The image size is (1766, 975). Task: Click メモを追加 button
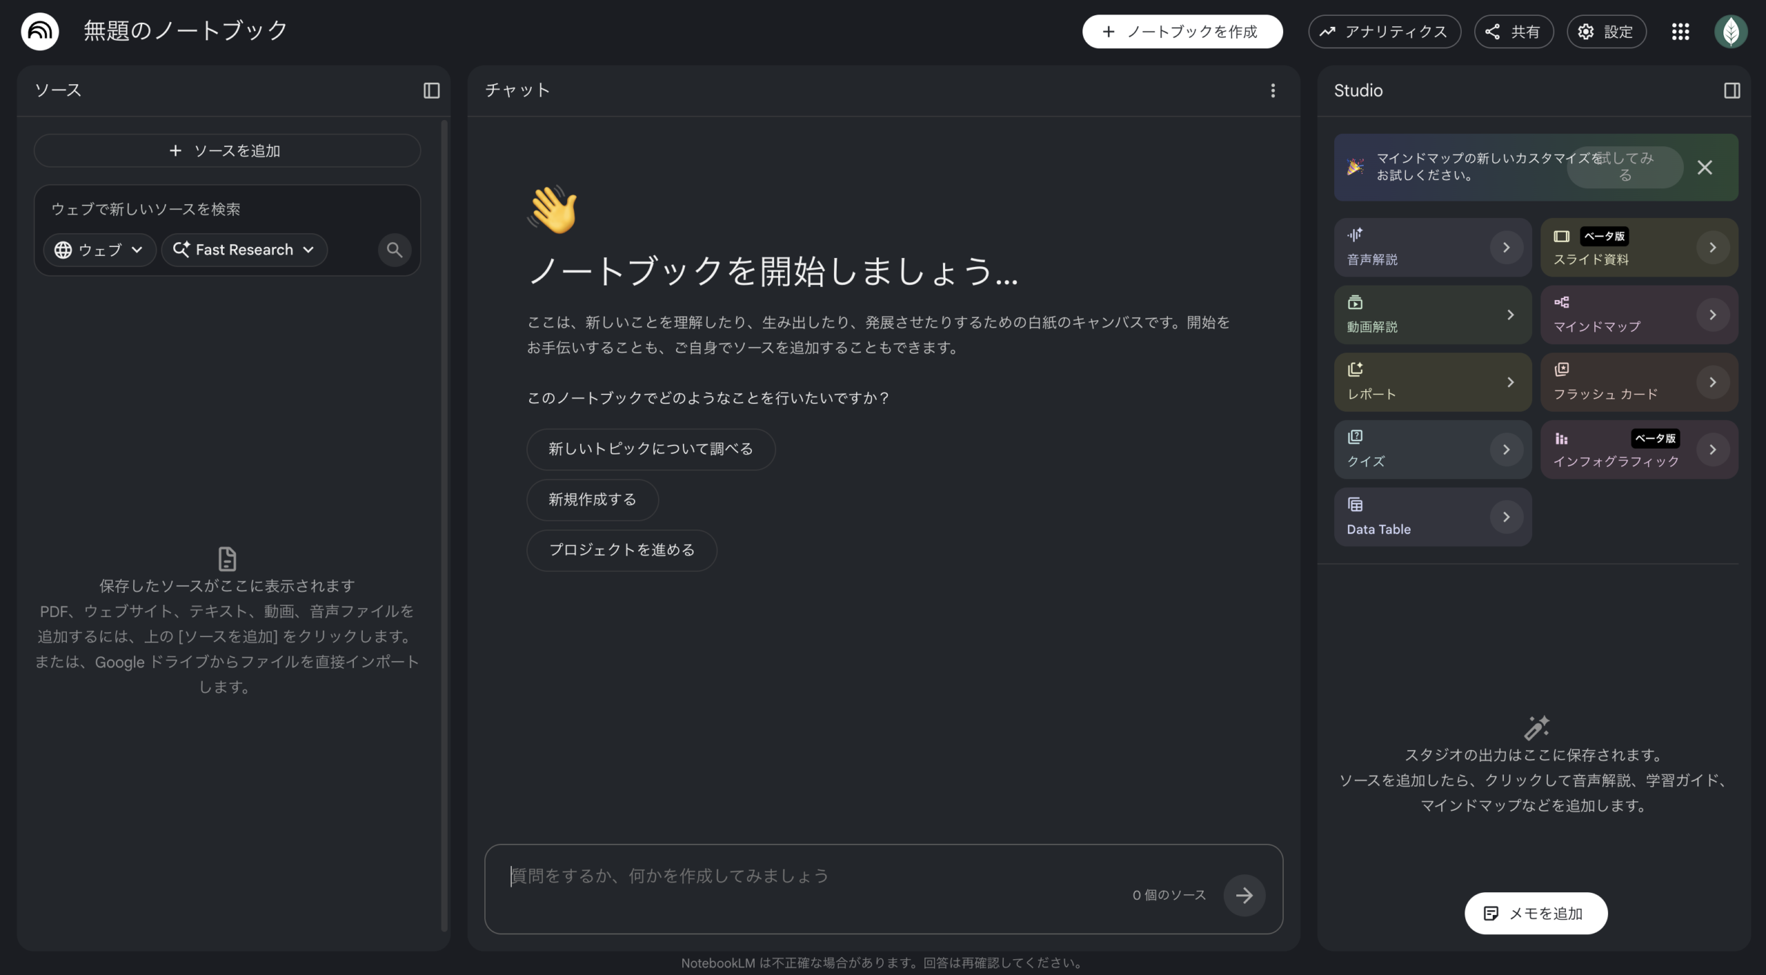1536,913
